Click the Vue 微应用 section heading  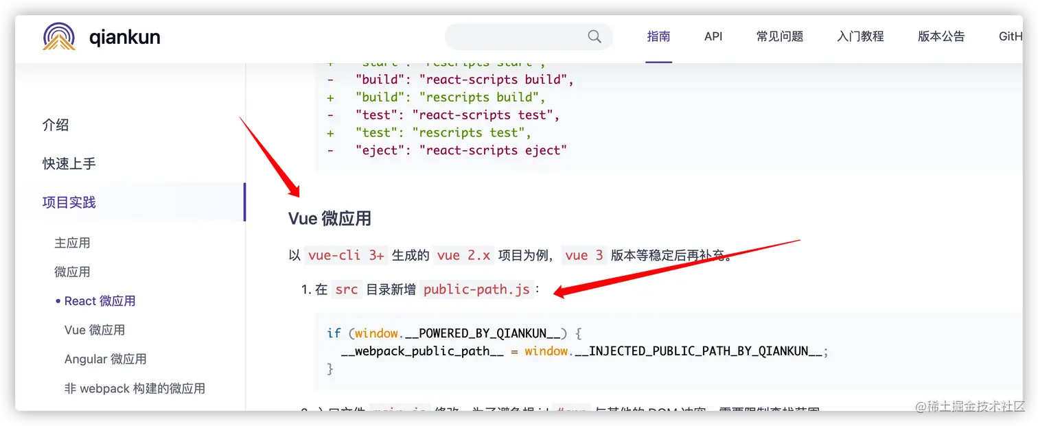330,218
